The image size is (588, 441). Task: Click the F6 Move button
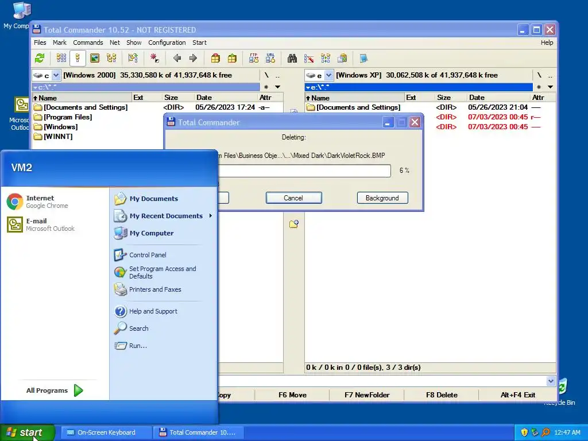click(292, 395)
